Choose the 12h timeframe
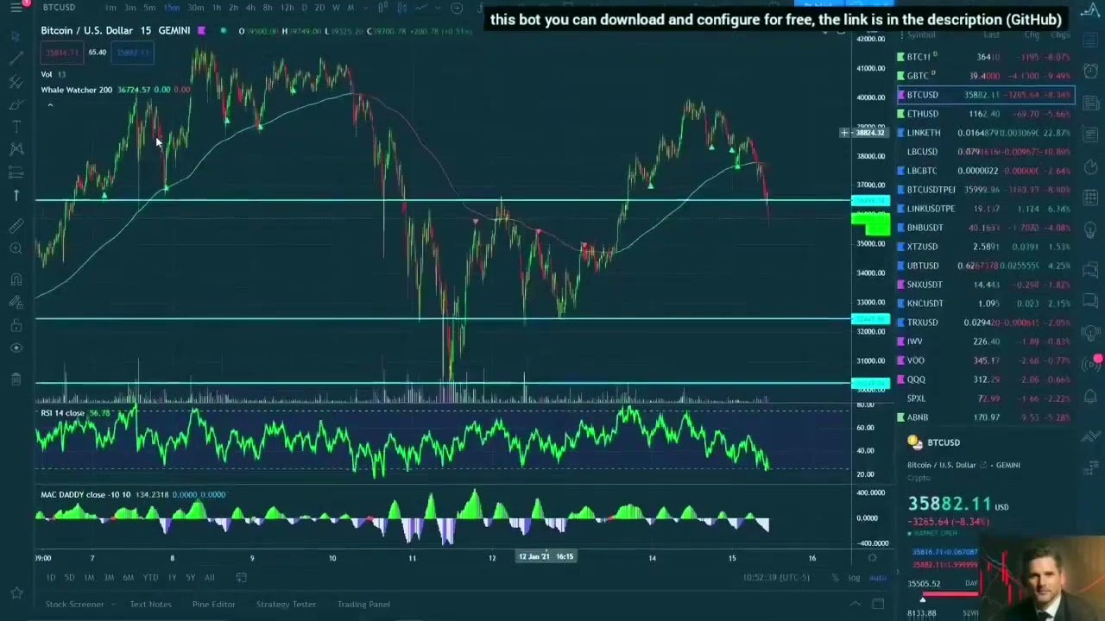1105x621 pixels. click(287, 8)
